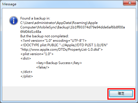Click empty title bar space right of Message
The height and width of the screenshot is (103, 138).
click(70, 4)
